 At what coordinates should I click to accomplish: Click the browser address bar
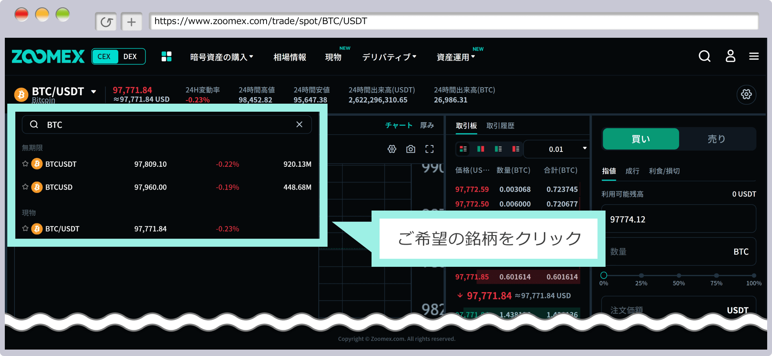point(454,21)
